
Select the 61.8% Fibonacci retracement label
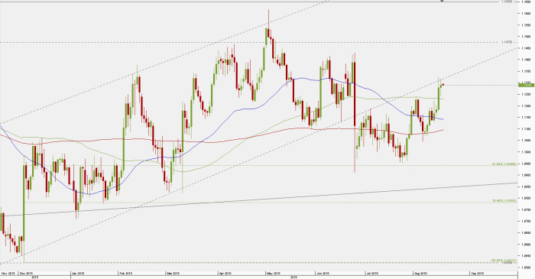(504, 164)
